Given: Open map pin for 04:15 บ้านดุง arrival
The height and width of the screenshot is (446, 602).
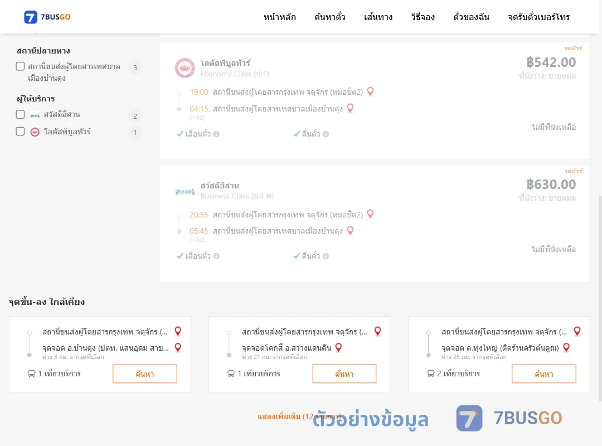Looking at the screenshot, I should coord(350,108).
